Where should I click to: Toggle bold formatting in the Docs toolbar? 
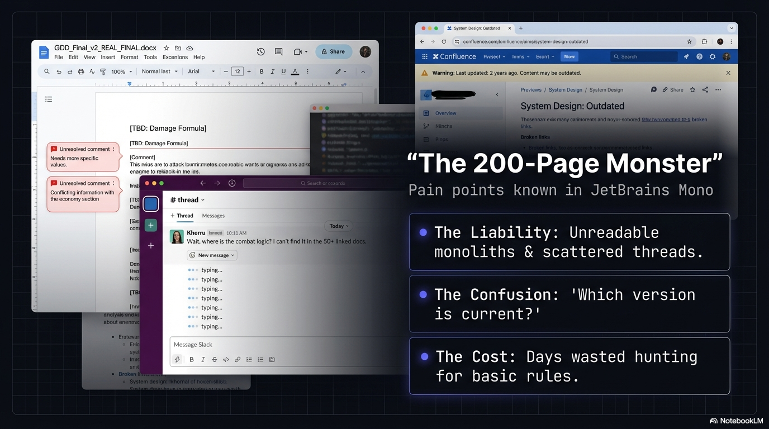pyautogui.click(x=262, y=71)
